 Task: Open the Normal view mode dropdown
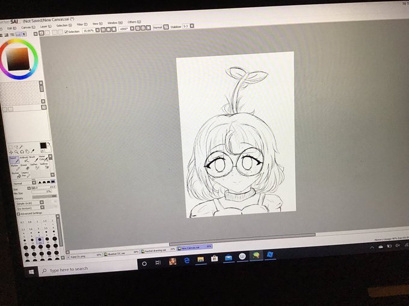pyautogui.click(x=166, y=27)
